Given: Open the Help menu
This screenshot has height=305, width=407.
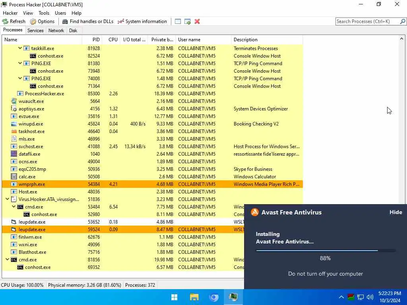Looking at the screenshot, I should pos(76,13).
